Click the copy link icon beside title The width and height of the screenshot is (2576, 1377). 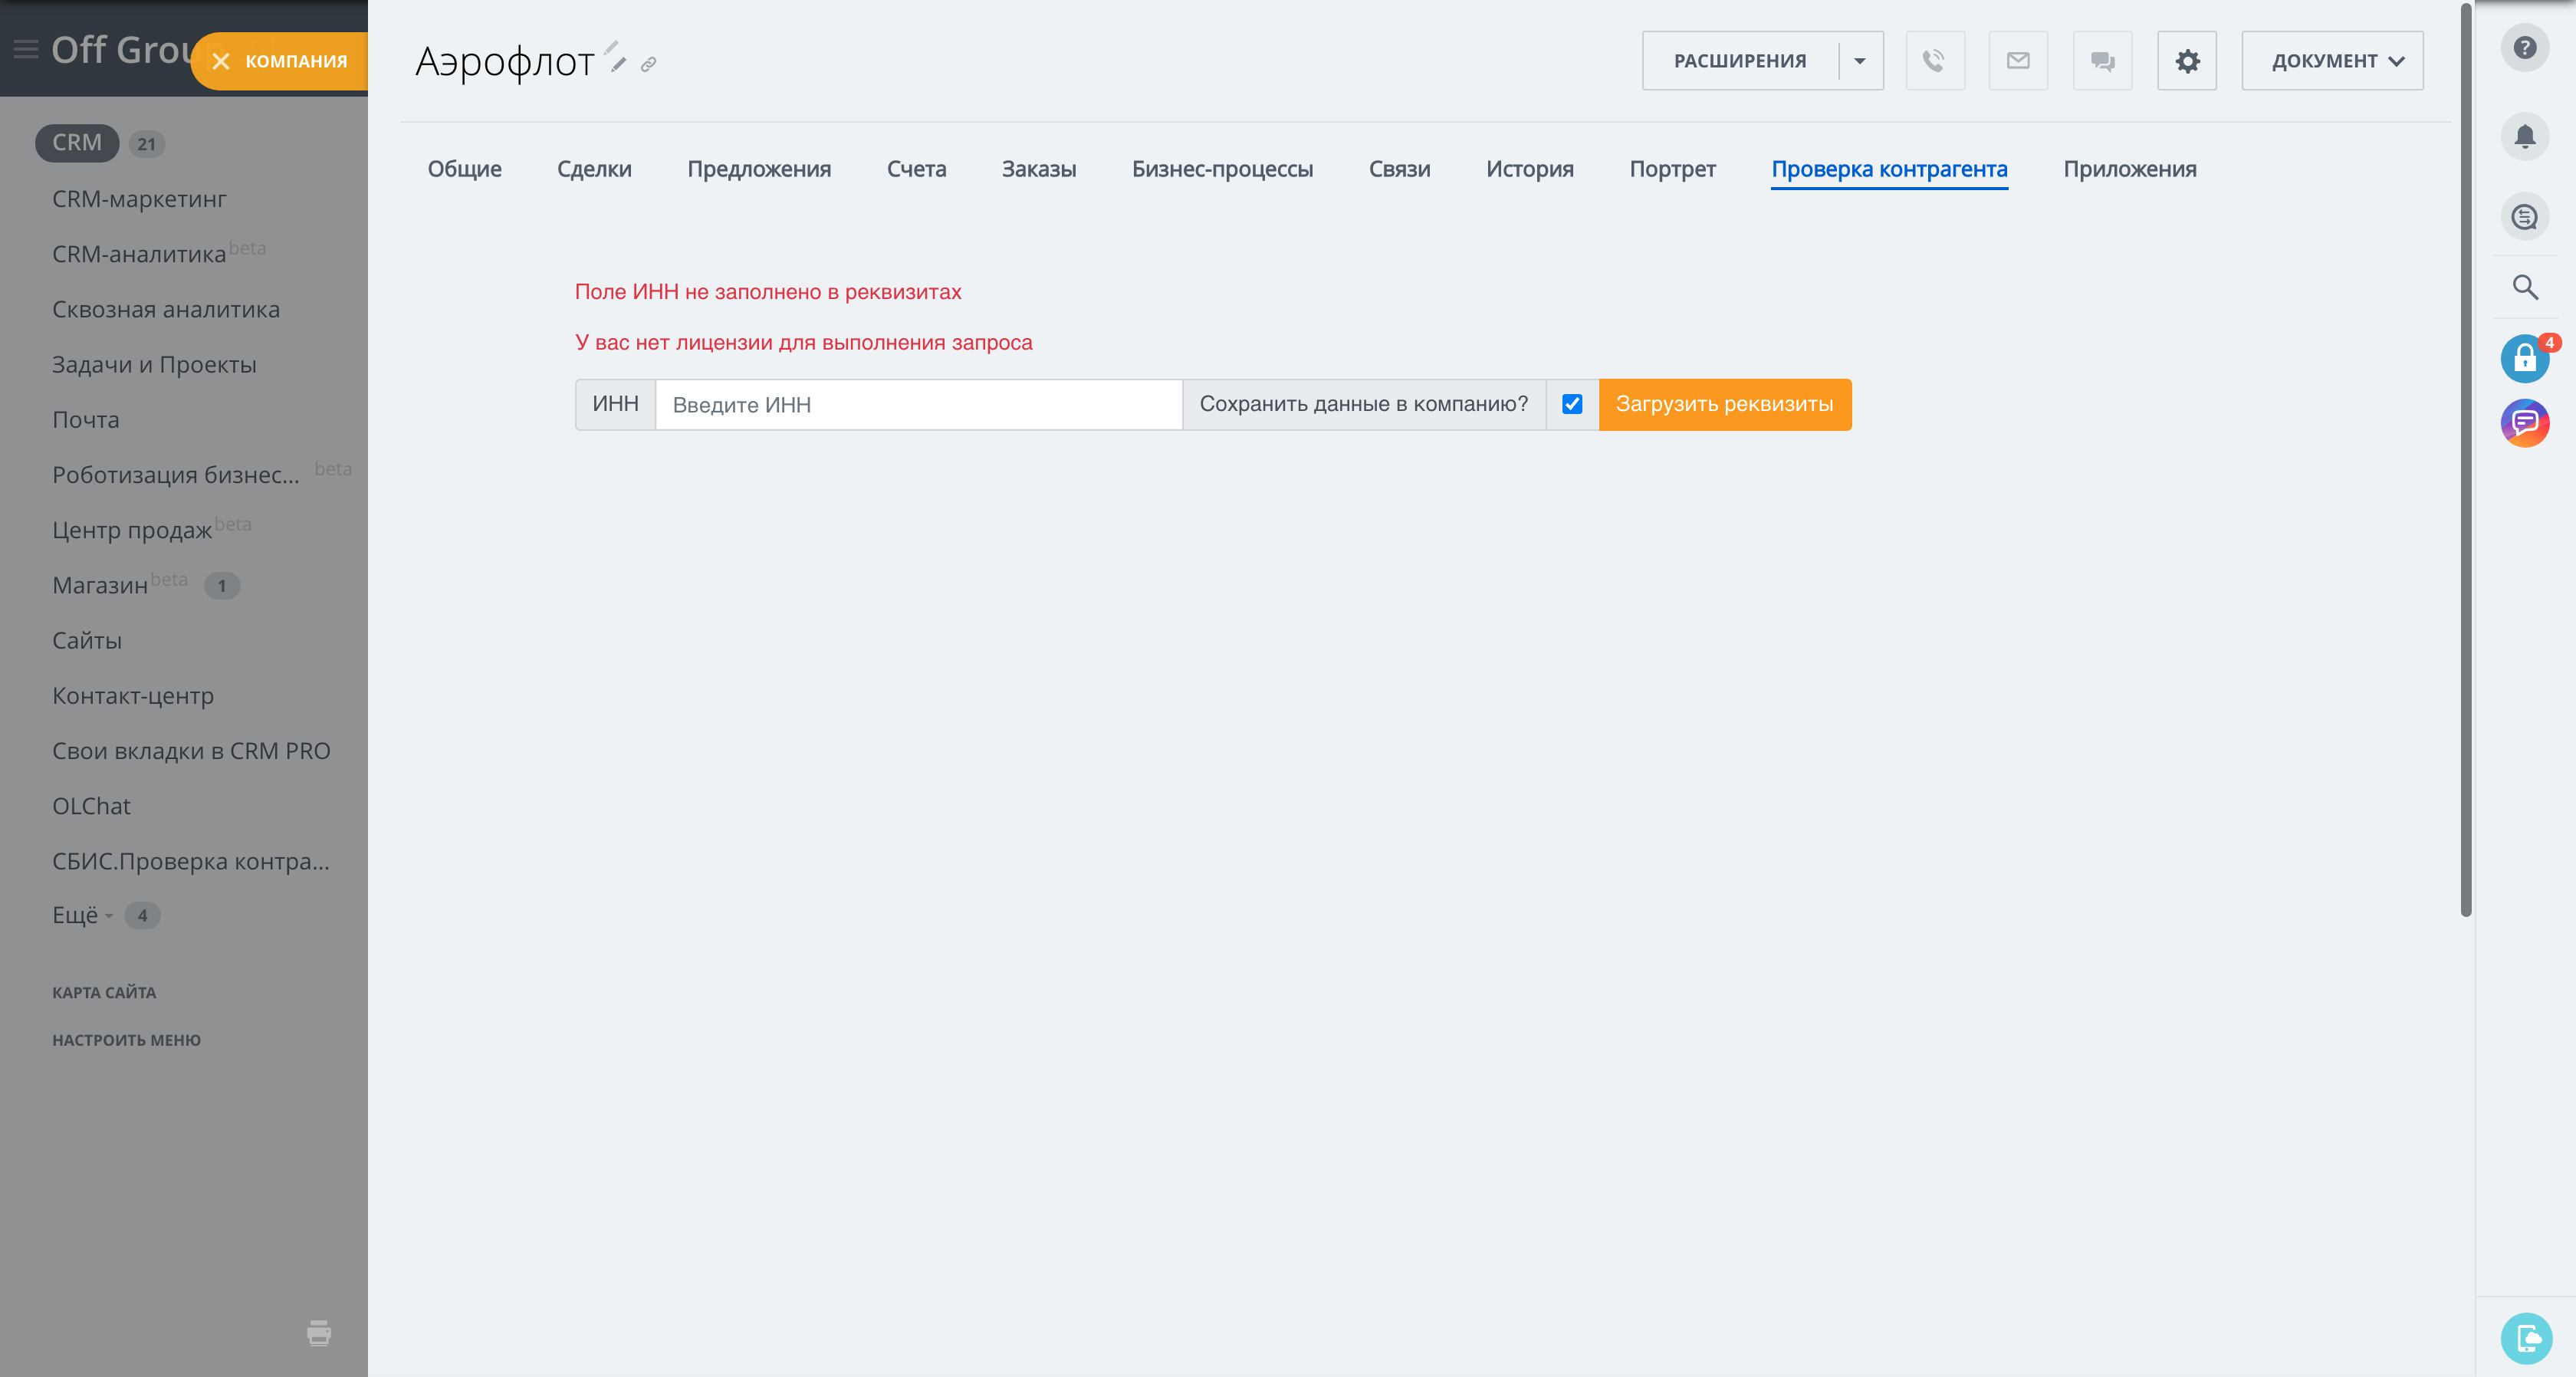[648, 64]
